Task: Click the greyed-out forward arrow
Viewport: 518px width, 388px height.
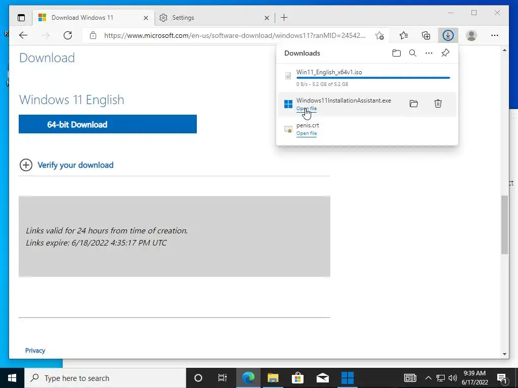Action: [x=45, y=35]
